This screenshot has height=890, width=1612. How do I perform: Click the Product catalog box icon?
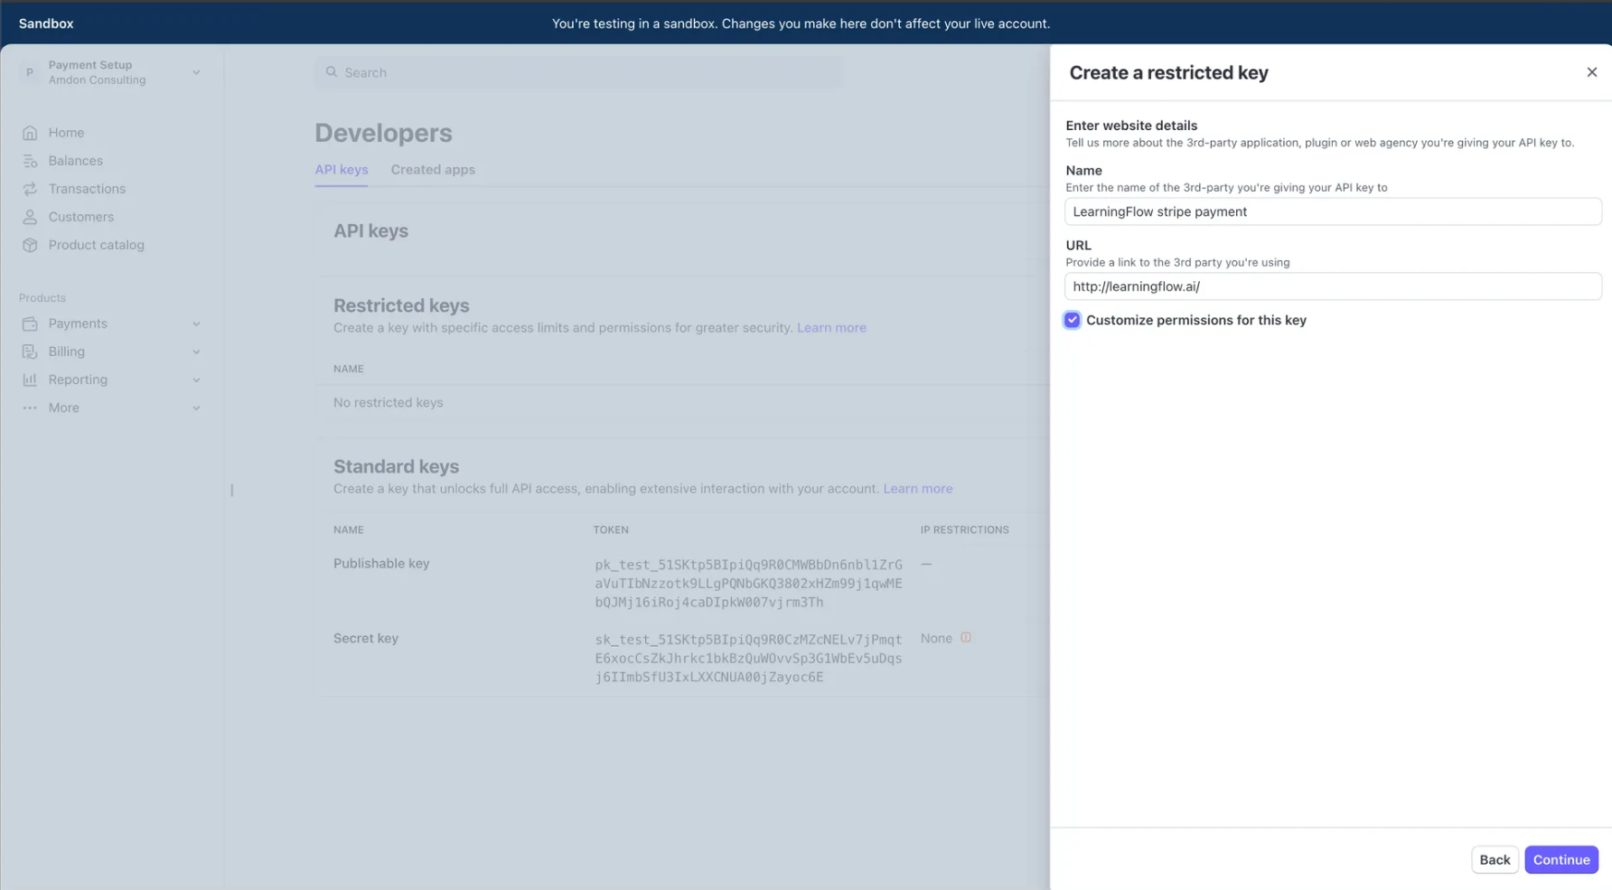point(30,245)
